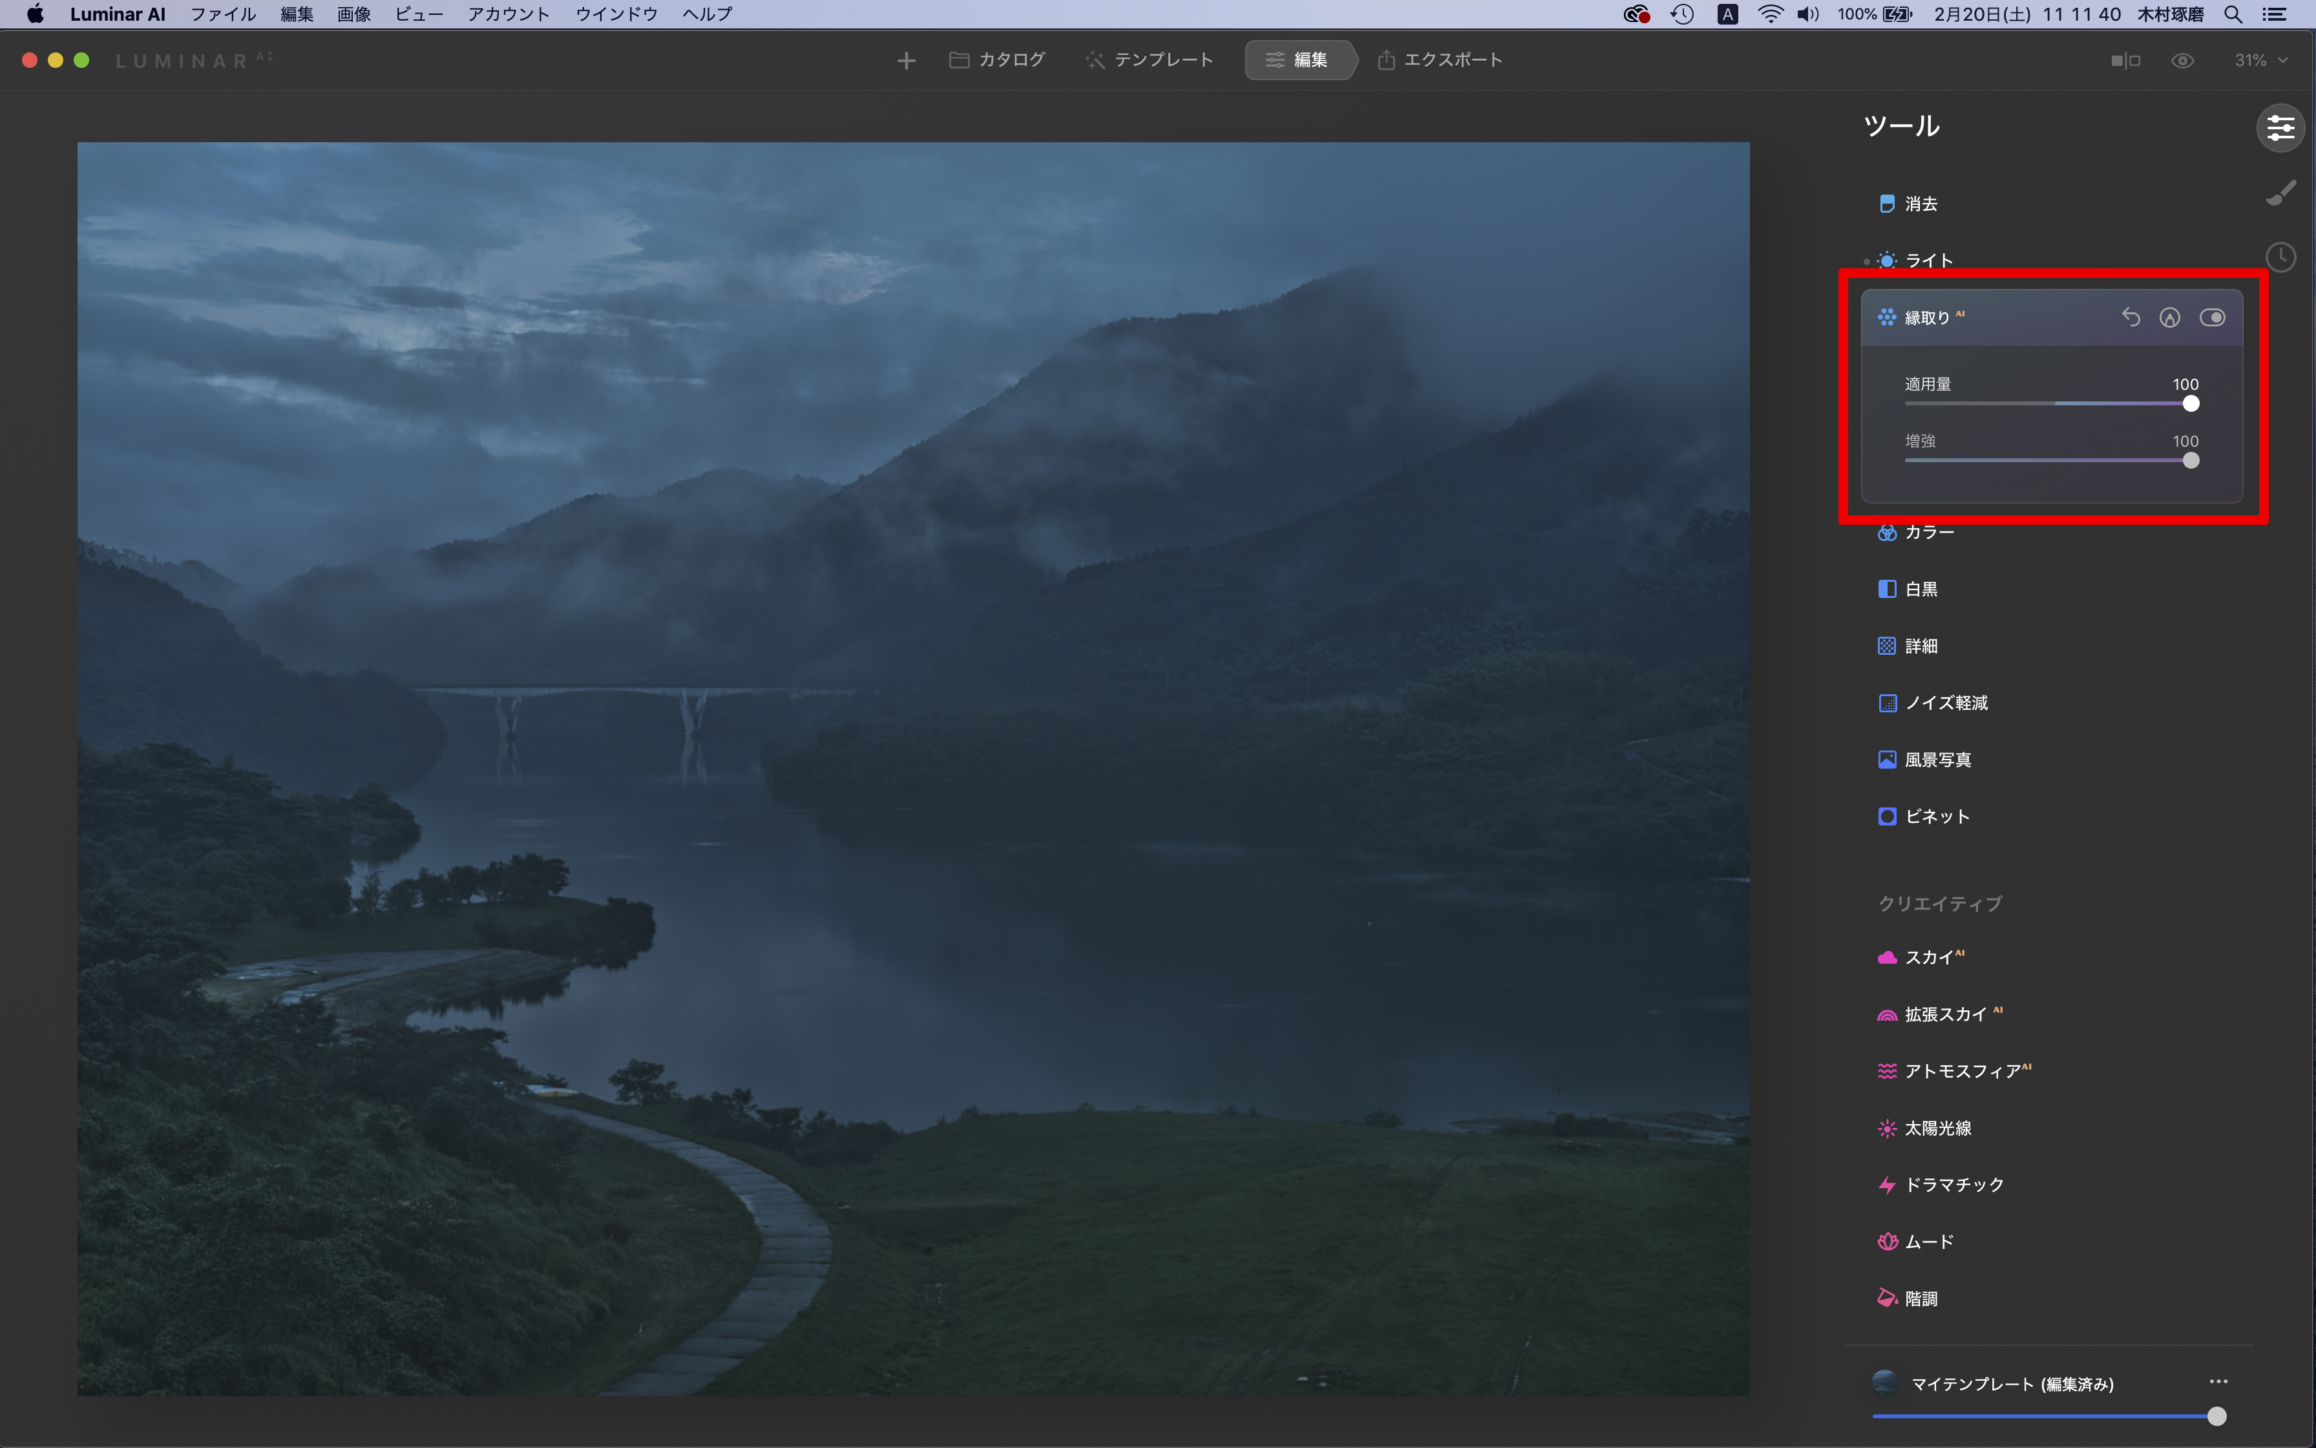
Task: Open the mask icon in 緑取り panel
Action: point(2169,318)
